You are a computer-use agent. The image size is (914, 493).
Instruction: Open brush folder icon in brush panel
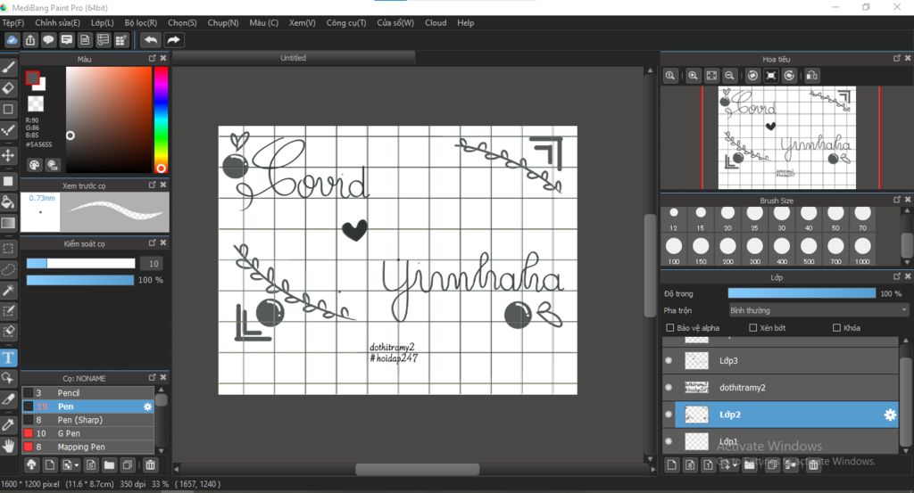pos(109,464)
